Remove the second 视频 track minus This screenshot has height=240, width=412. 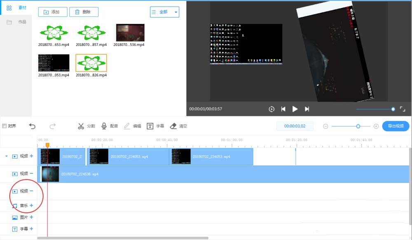click(32, 173)
